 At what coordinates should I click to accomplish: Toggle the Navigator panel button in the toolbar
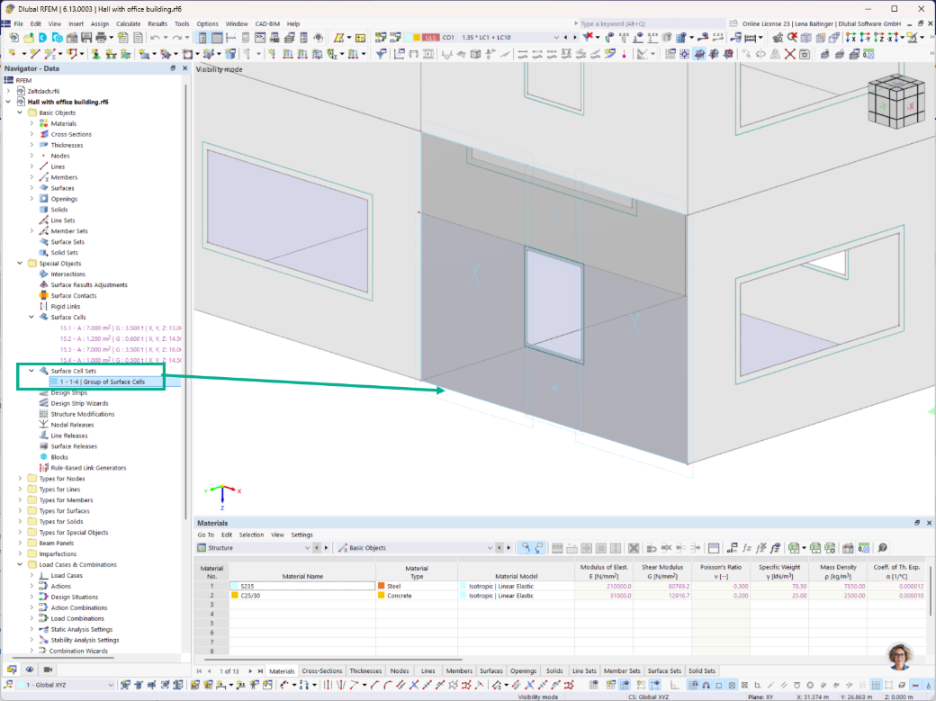(x=202, y=38)
